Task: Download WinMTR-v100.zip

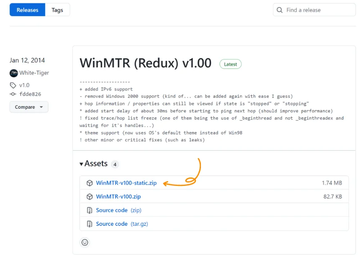Action: pyautogui.click(x=119, y=196)
